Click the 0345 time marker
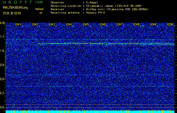This screenshot has width=177, height=113. coord(86,24)
